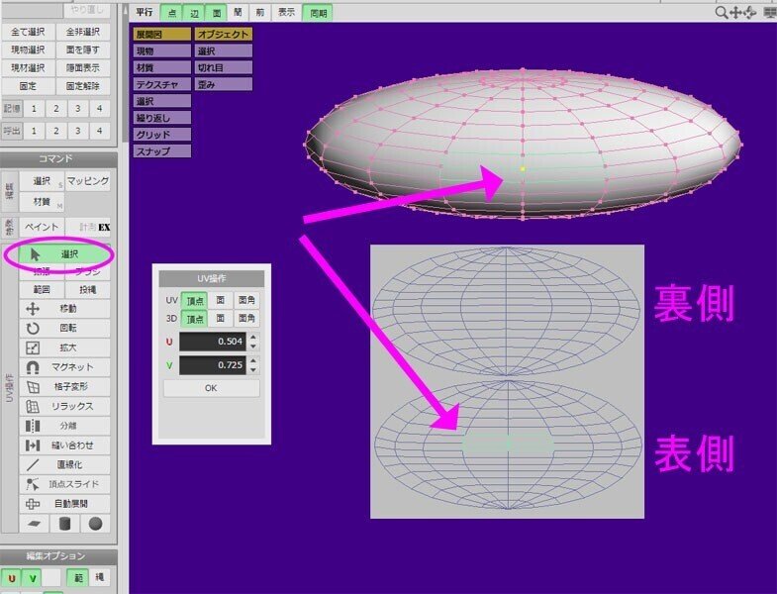Click 歪み under the オブジェクト overlay
The image size is (777, 594).
[x=224, y=85]
